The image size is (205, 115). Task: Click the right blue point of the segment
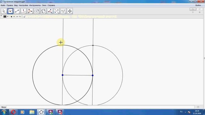coord(93,75)
